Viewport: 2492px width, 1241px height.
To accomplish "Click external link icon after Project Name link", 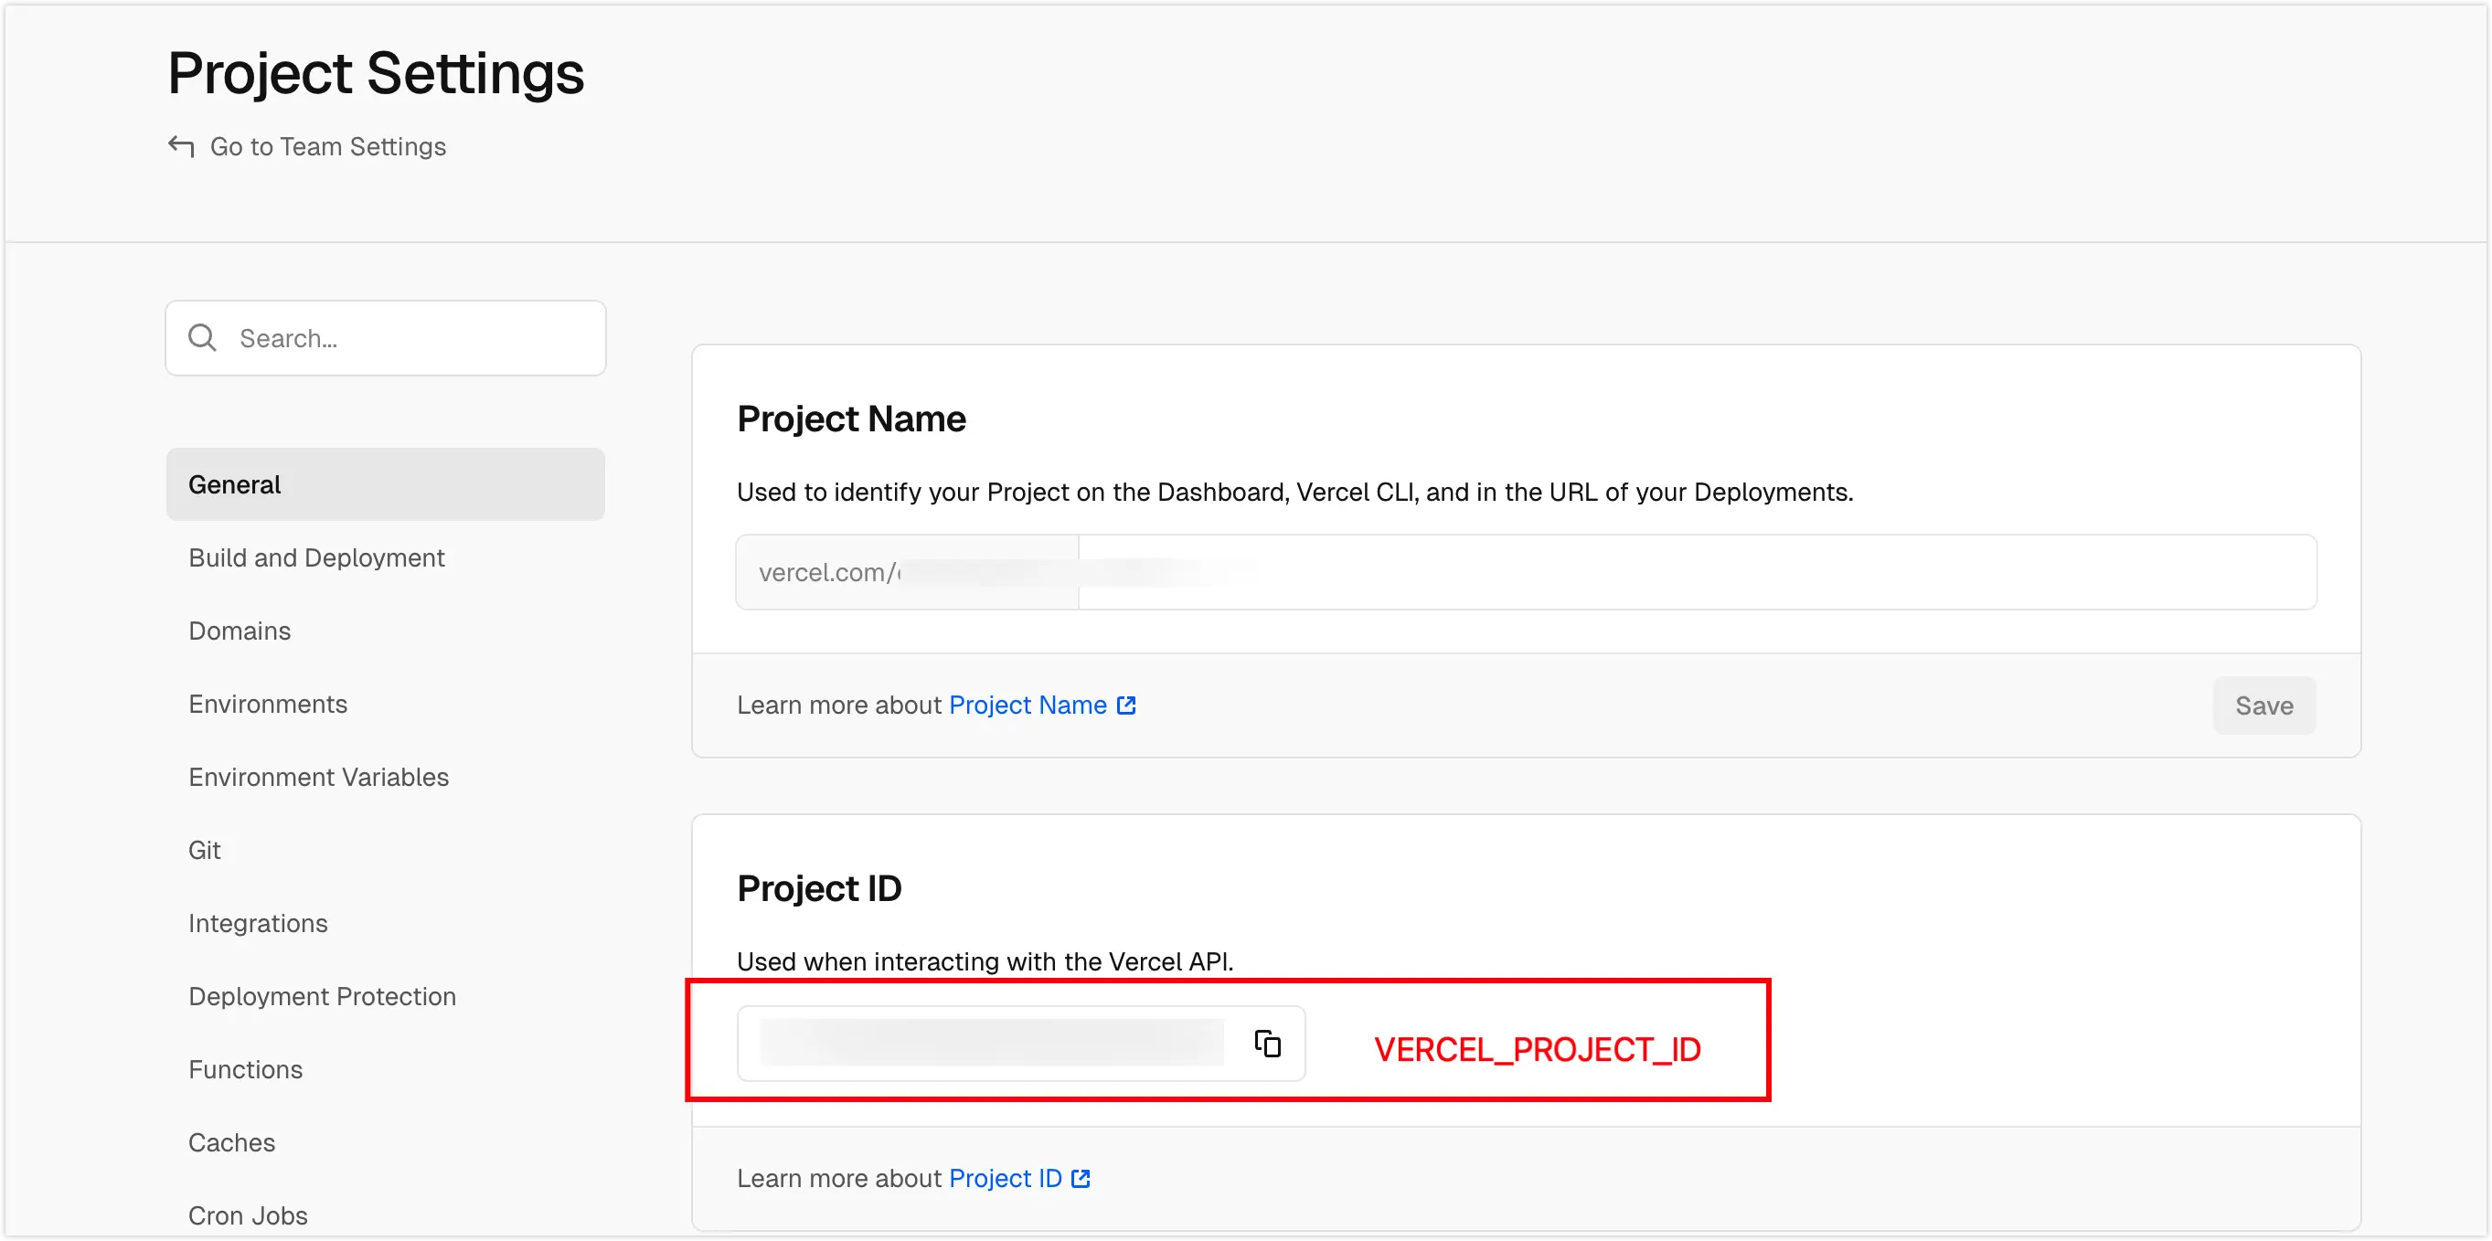I will pos(1126,705).
